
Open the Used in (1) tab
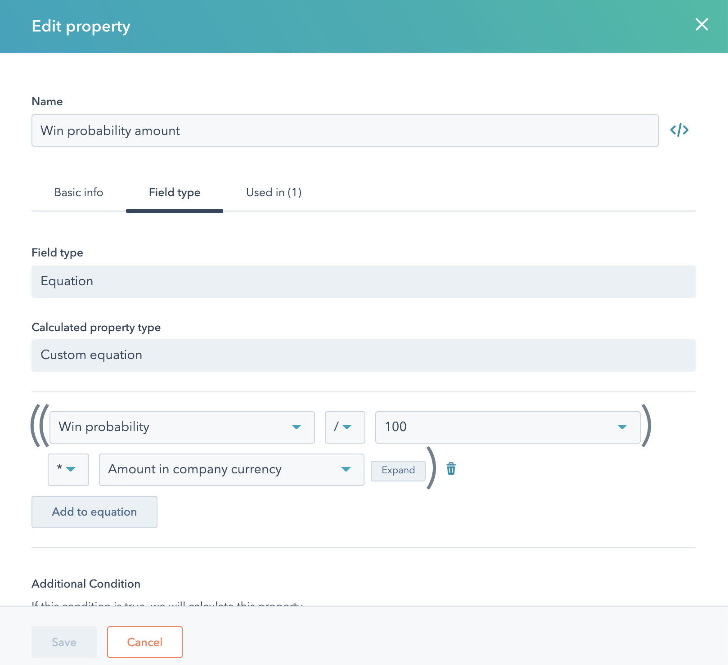(274, 193)
